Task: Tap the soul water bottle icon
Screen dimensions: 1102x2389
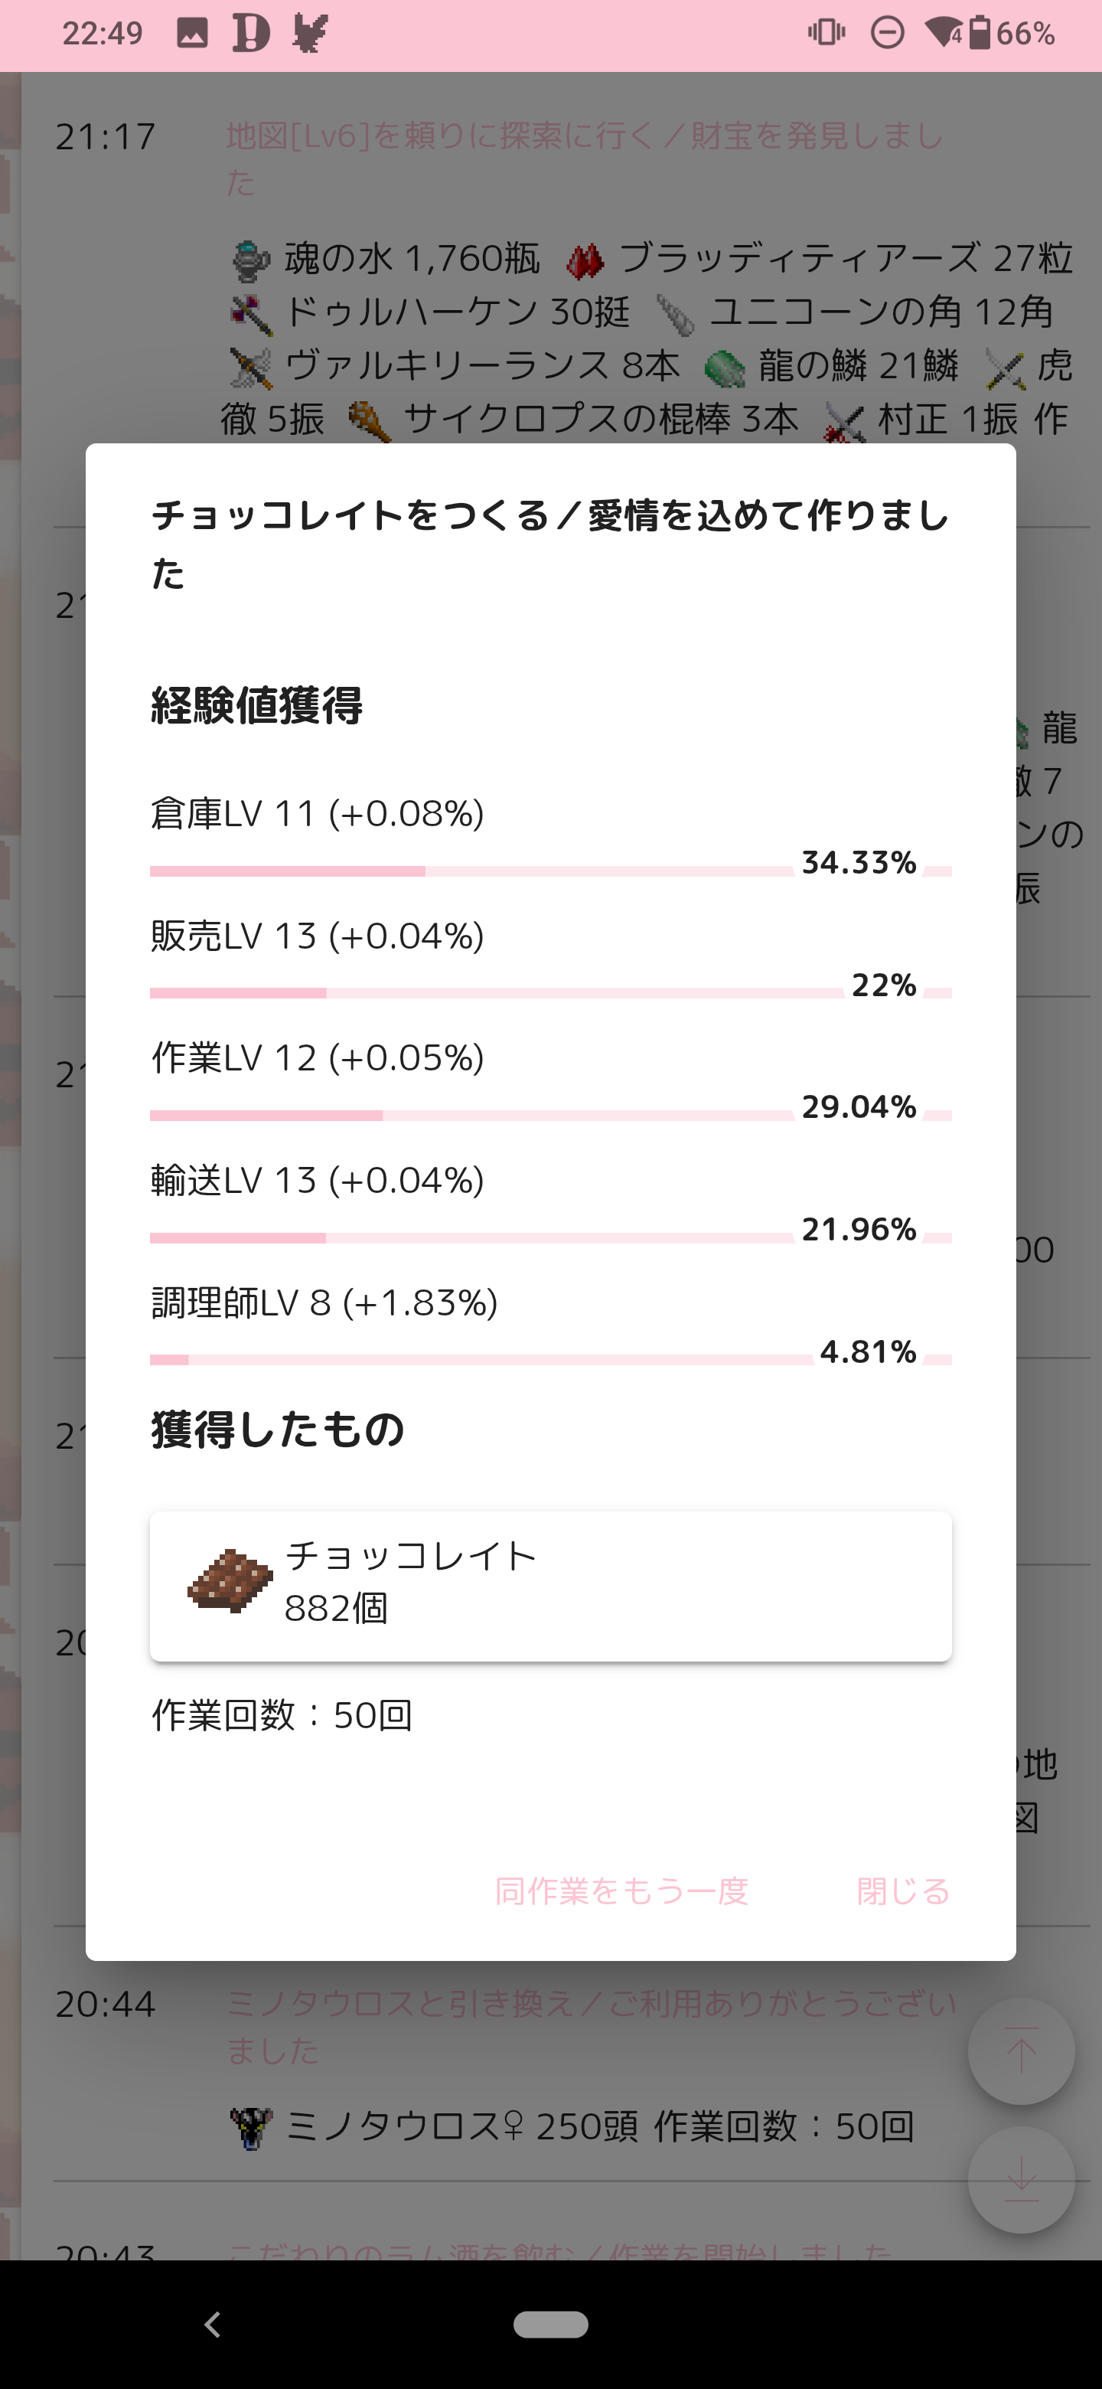Action: click(x=250, y=260)
